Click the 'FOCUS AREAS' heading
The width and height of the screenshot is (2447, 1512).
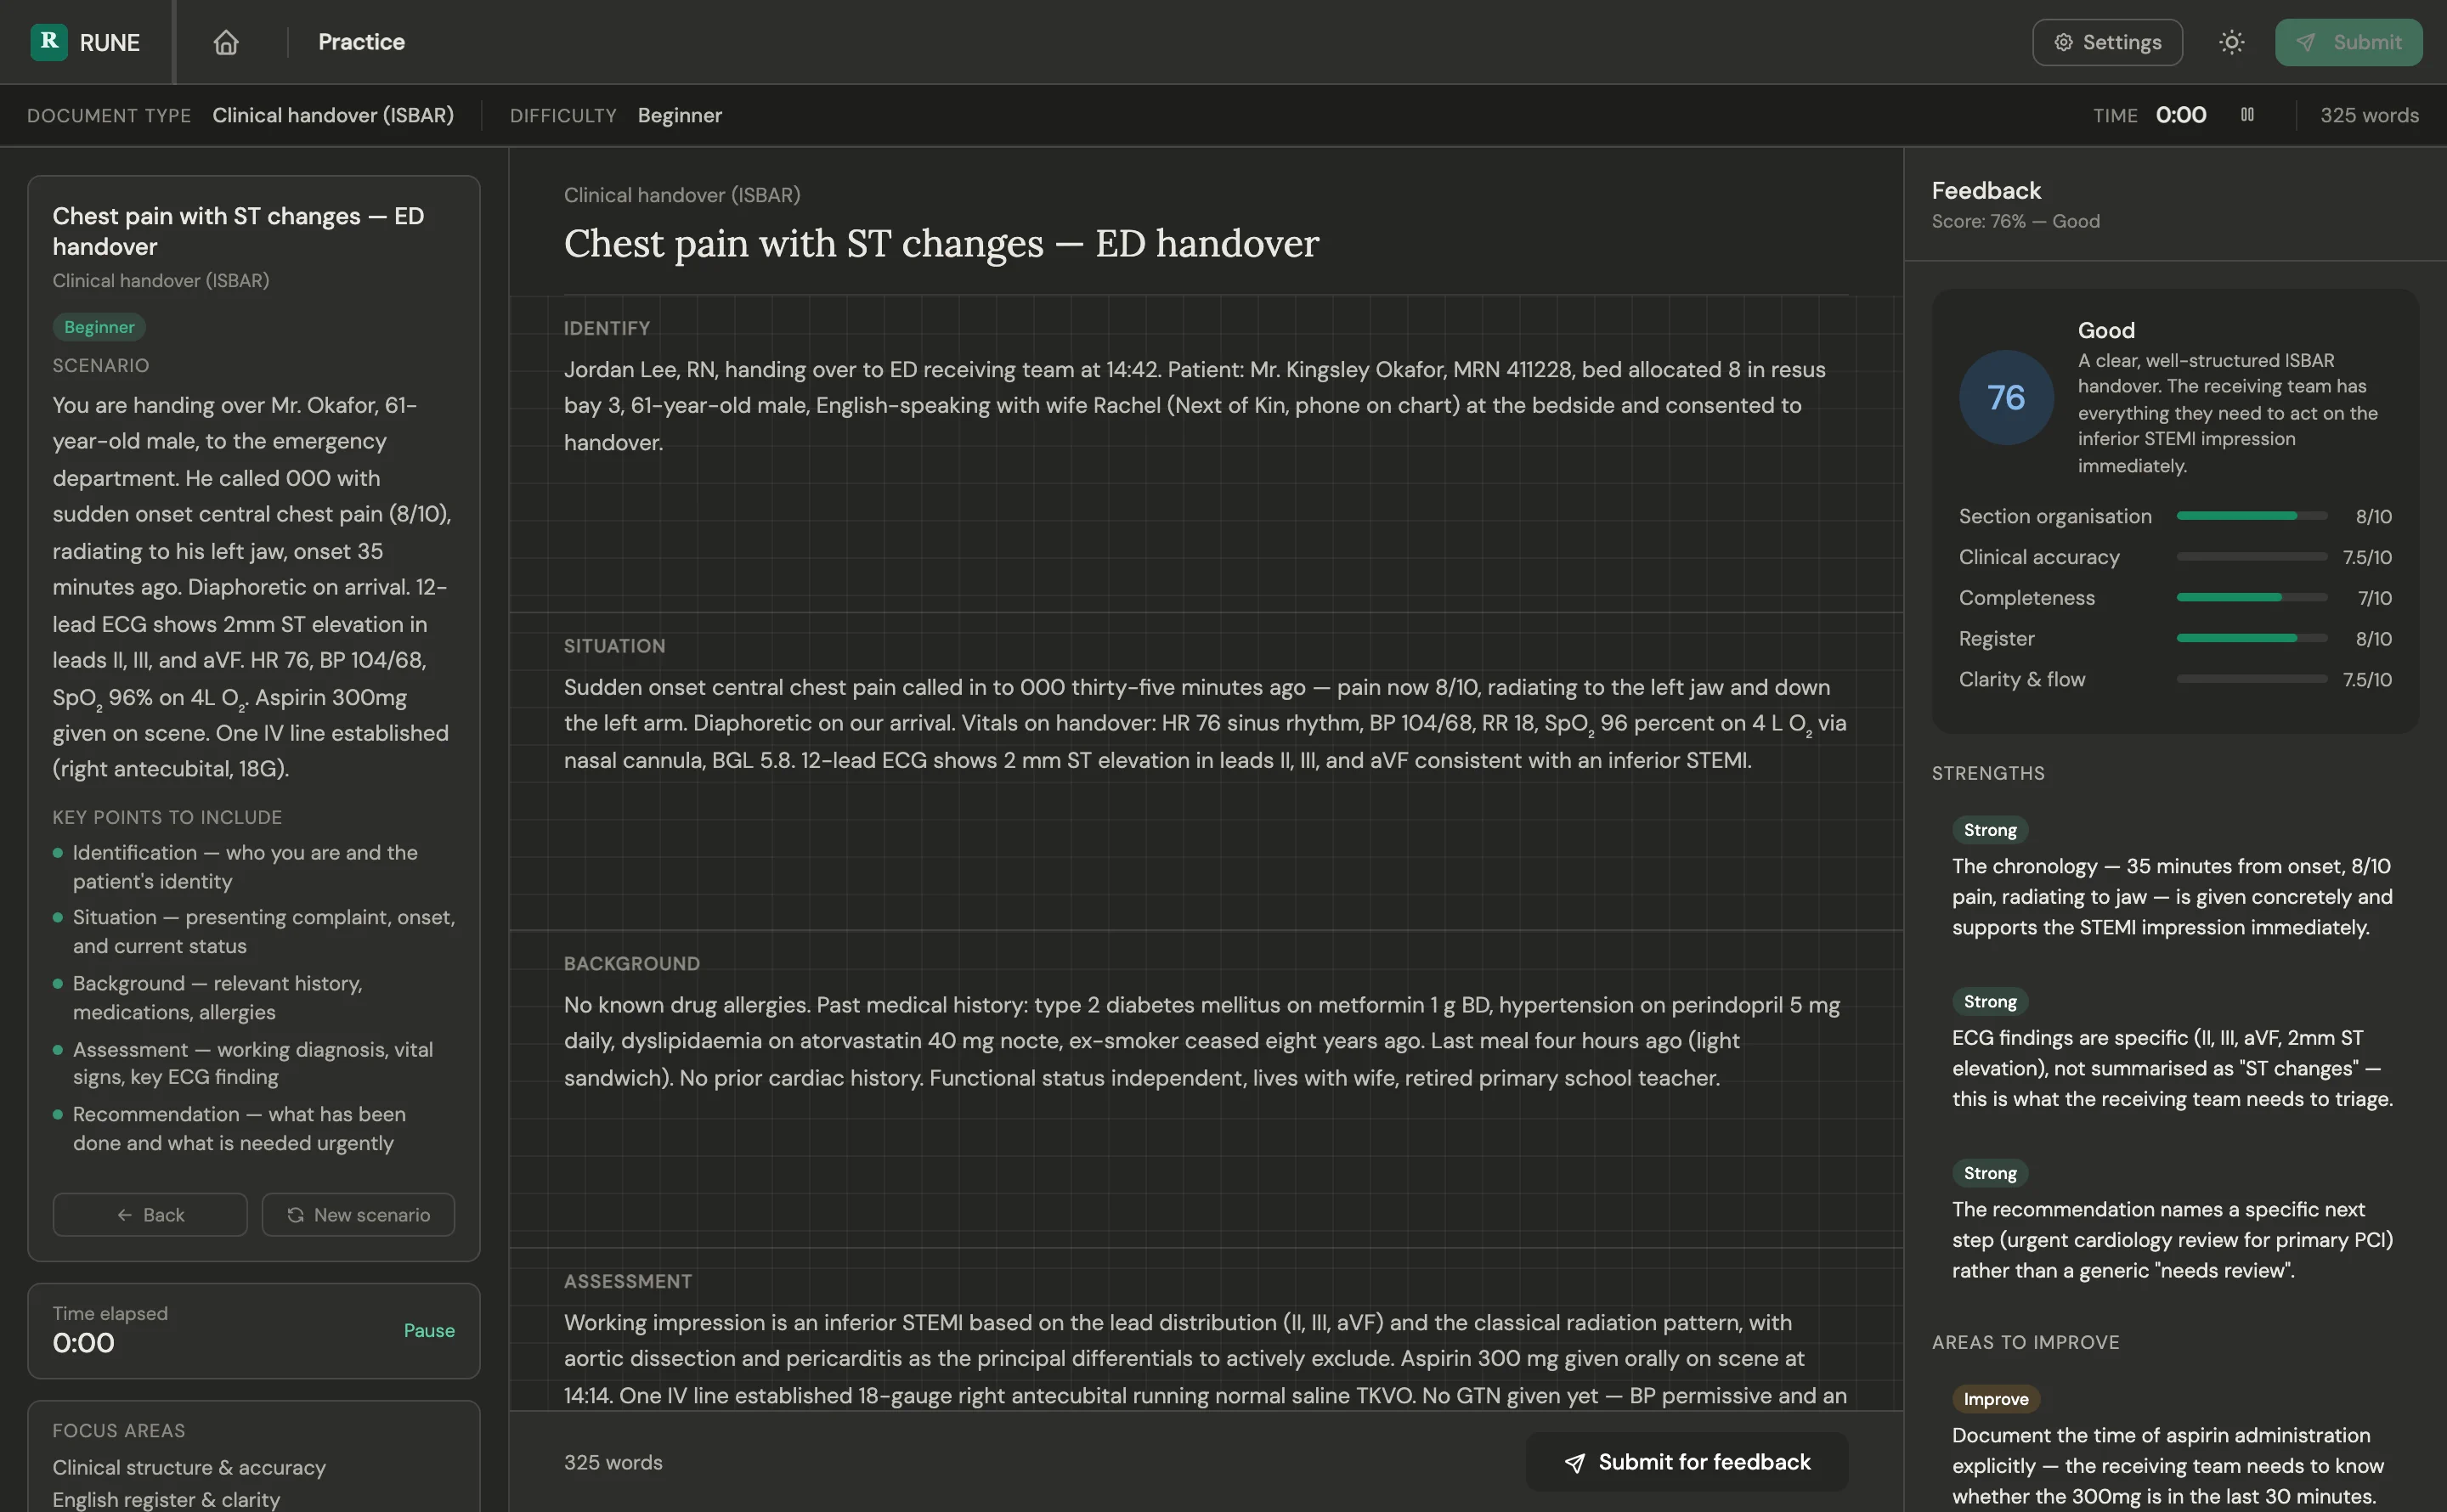click(119, 1430)
